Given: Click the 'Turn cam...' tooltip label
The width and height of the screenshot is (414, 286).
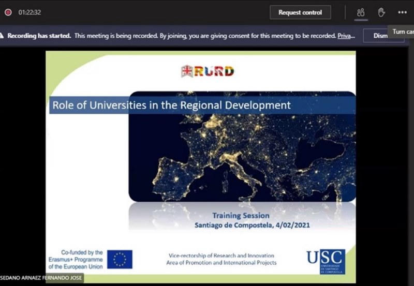Looking at the screenshot, I should coord(402,32).
